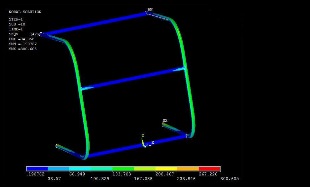The height and width of the screenshot is (187, 310).
Task: Click the Y axis label
Action: click(x=143, y=135)
